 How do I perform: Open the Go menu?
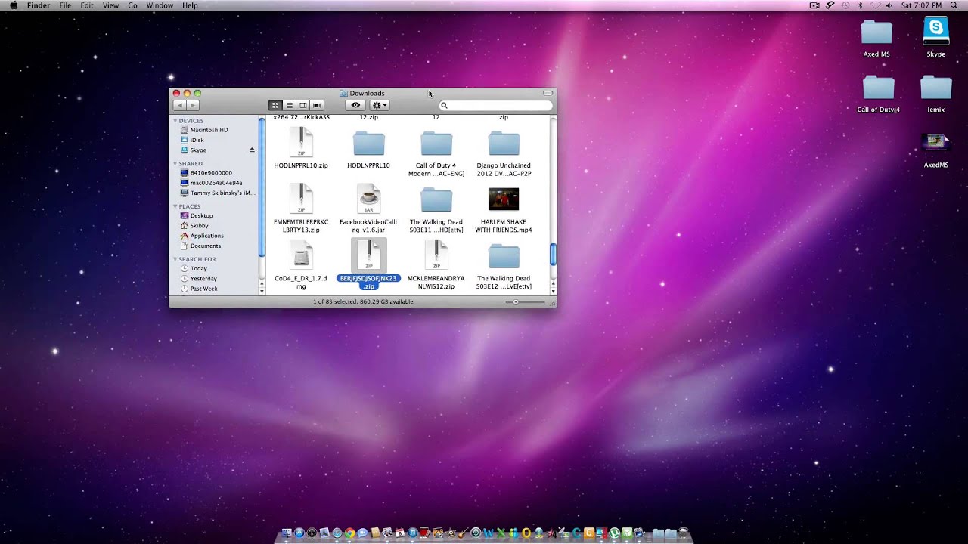[132, 5]
